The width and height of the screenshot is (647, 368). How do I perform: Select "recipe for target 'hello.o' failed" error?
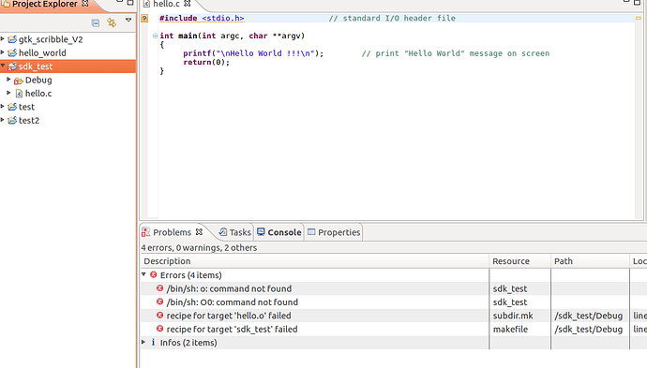[229, 316]
